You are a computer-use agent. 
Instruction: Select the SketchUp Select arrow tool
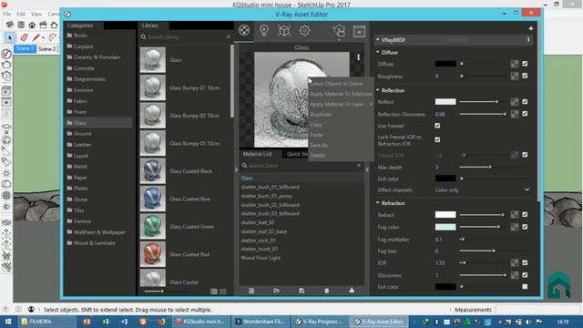coord(10,37)
